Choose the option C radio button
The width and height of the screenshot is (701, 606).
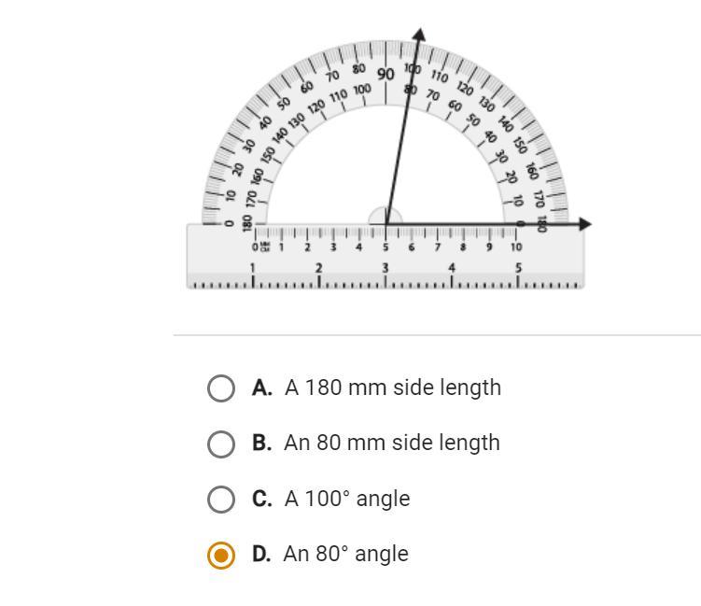coord(221,500)
